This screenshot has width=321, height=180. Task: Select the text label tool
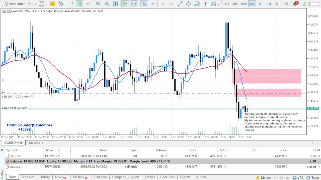(x=205, y=4)
